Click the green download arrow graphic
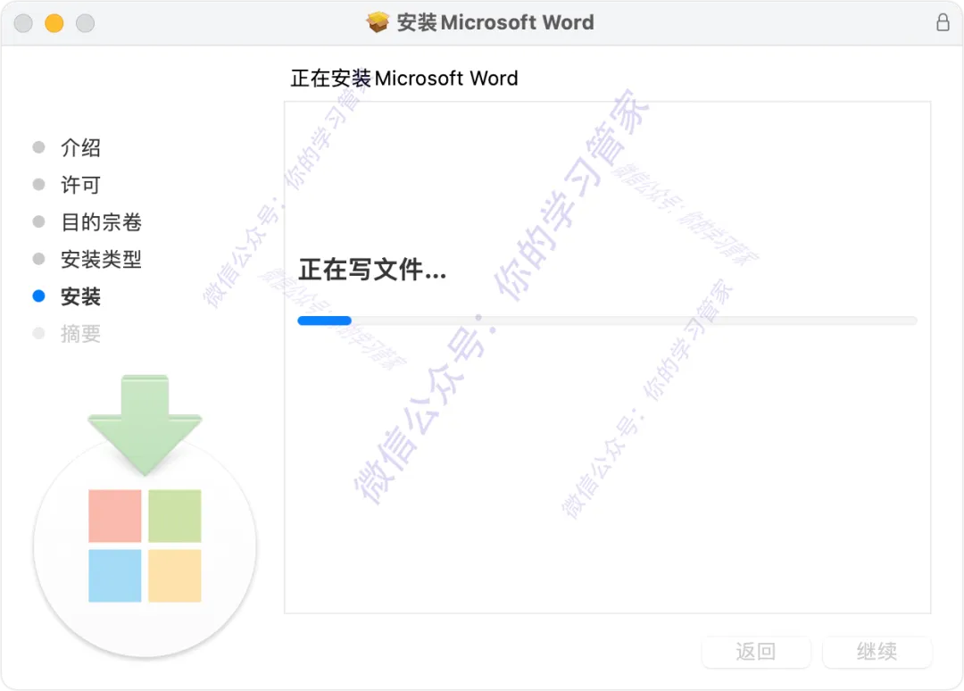 coord(145,425)
